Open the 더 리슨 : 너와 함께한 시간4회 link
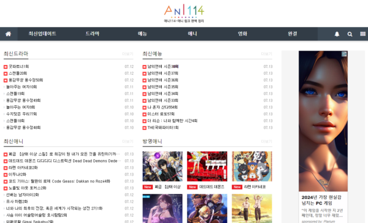 tap(172, 121)
